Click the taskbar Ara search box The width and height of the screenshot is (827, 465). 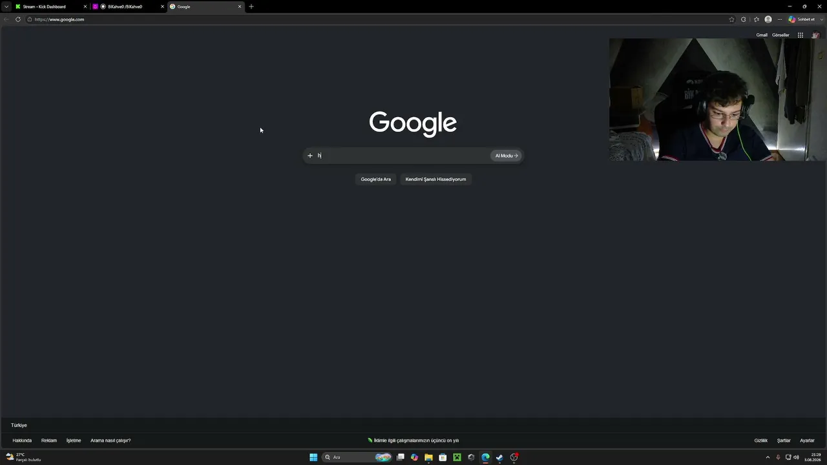pyautogui.click(x=357, y=457)
